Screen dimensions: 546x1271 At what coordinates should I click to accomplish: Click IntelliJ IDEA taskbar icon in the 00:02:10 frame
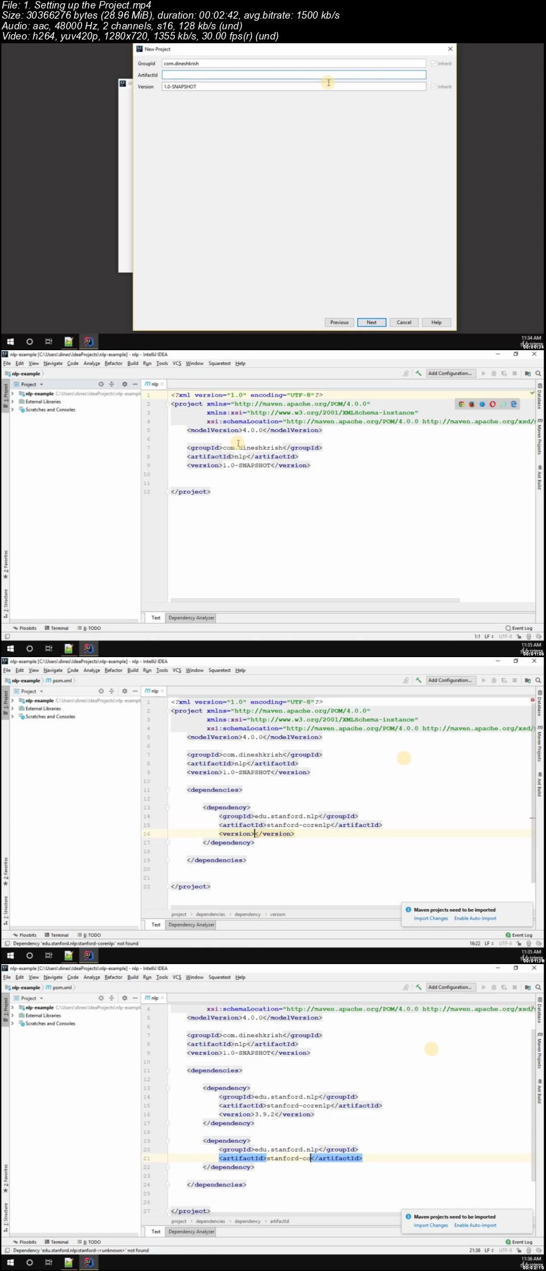point(89,1262)
